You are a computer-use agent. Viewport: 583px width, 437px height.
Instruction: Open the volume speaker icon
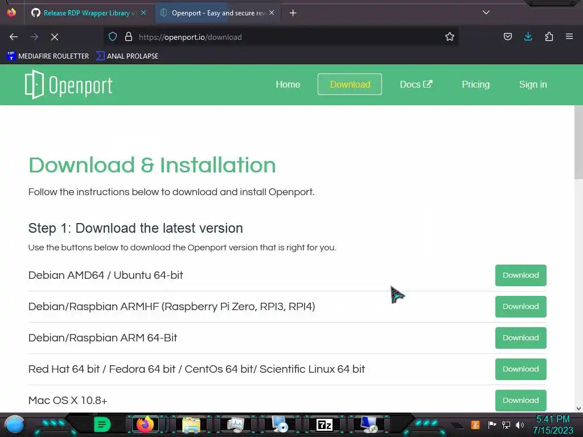(x=520, y=424)
